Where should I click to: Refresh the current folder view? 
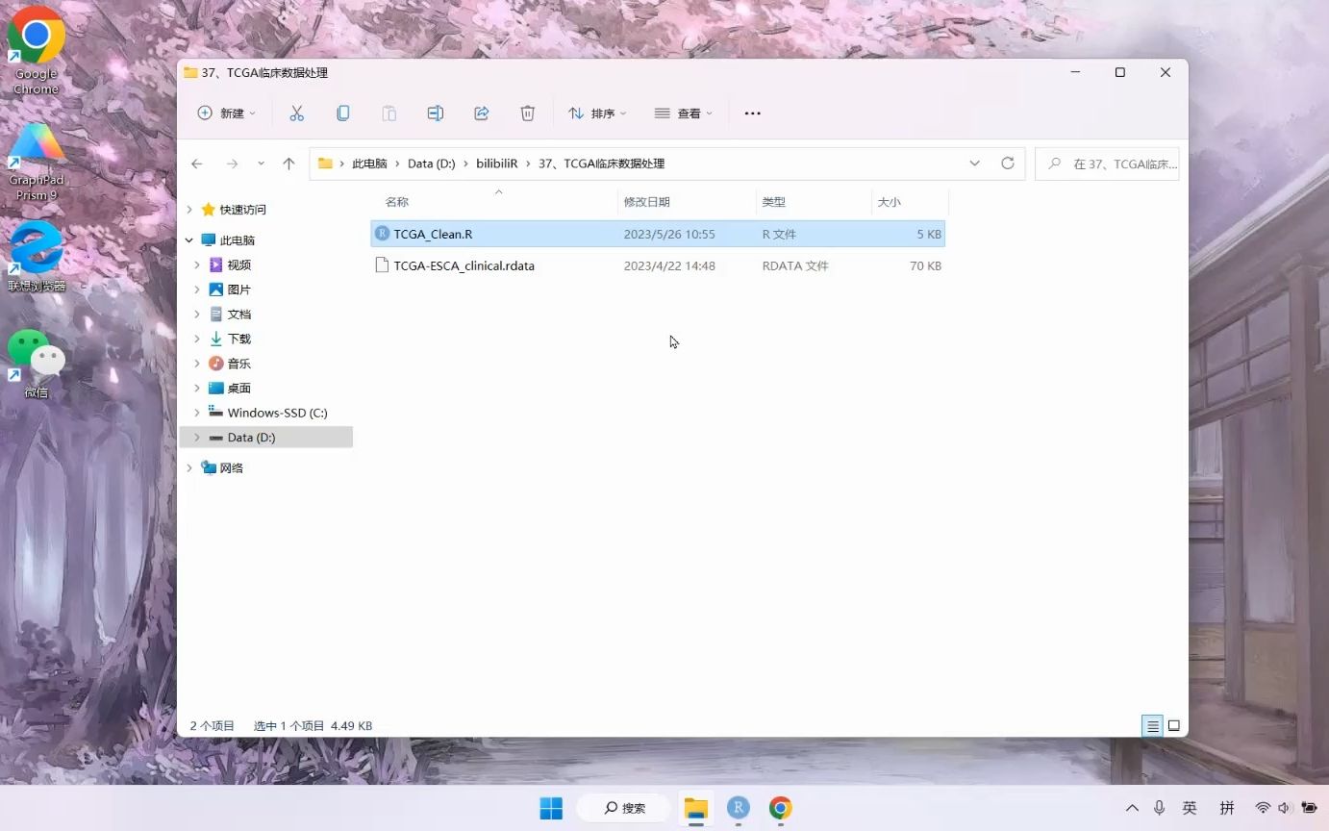coord(1007,164)
